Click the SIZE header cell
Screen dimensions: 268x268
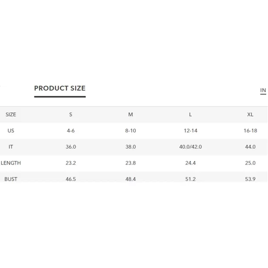click(x=11, y=114)
